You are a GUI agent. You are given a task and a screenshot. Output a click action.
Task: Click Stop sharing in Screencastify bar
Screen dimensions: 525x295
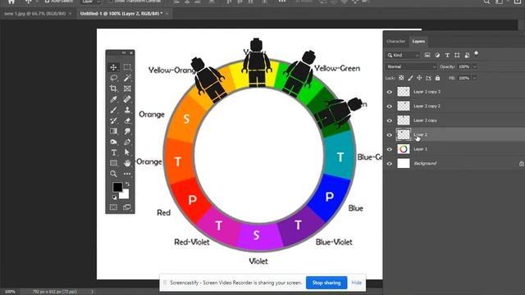coord(326,283)
